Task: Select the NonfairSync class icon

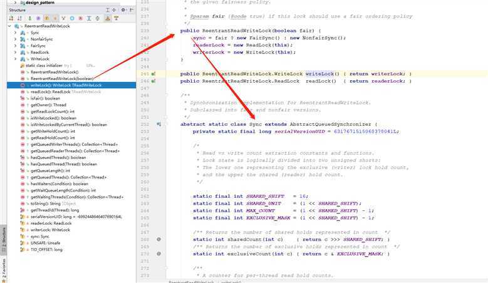Action: click(23, 39)
